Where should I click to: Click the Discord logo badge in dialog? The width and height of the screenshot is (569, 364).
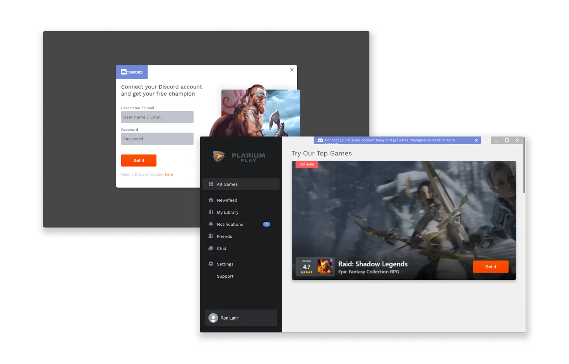[132, 72]
